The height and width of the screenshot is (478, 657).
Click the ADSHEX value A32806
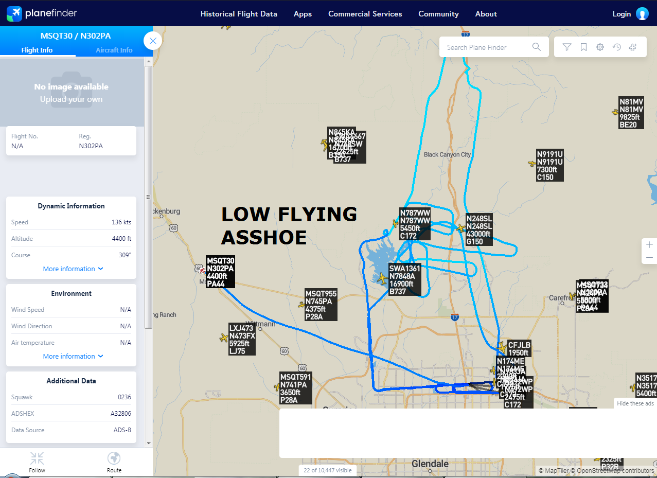click(x=121, y=414)
